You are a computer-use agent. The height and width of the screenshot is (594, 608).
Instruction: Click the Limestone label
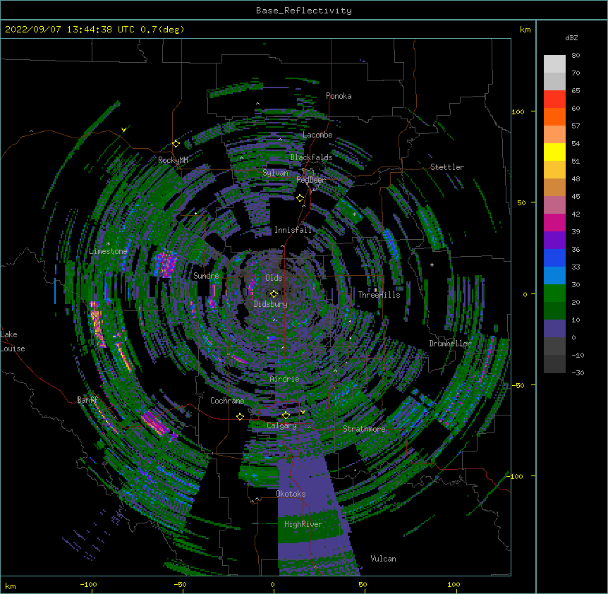pyautogui.click(x=108, y=251)
